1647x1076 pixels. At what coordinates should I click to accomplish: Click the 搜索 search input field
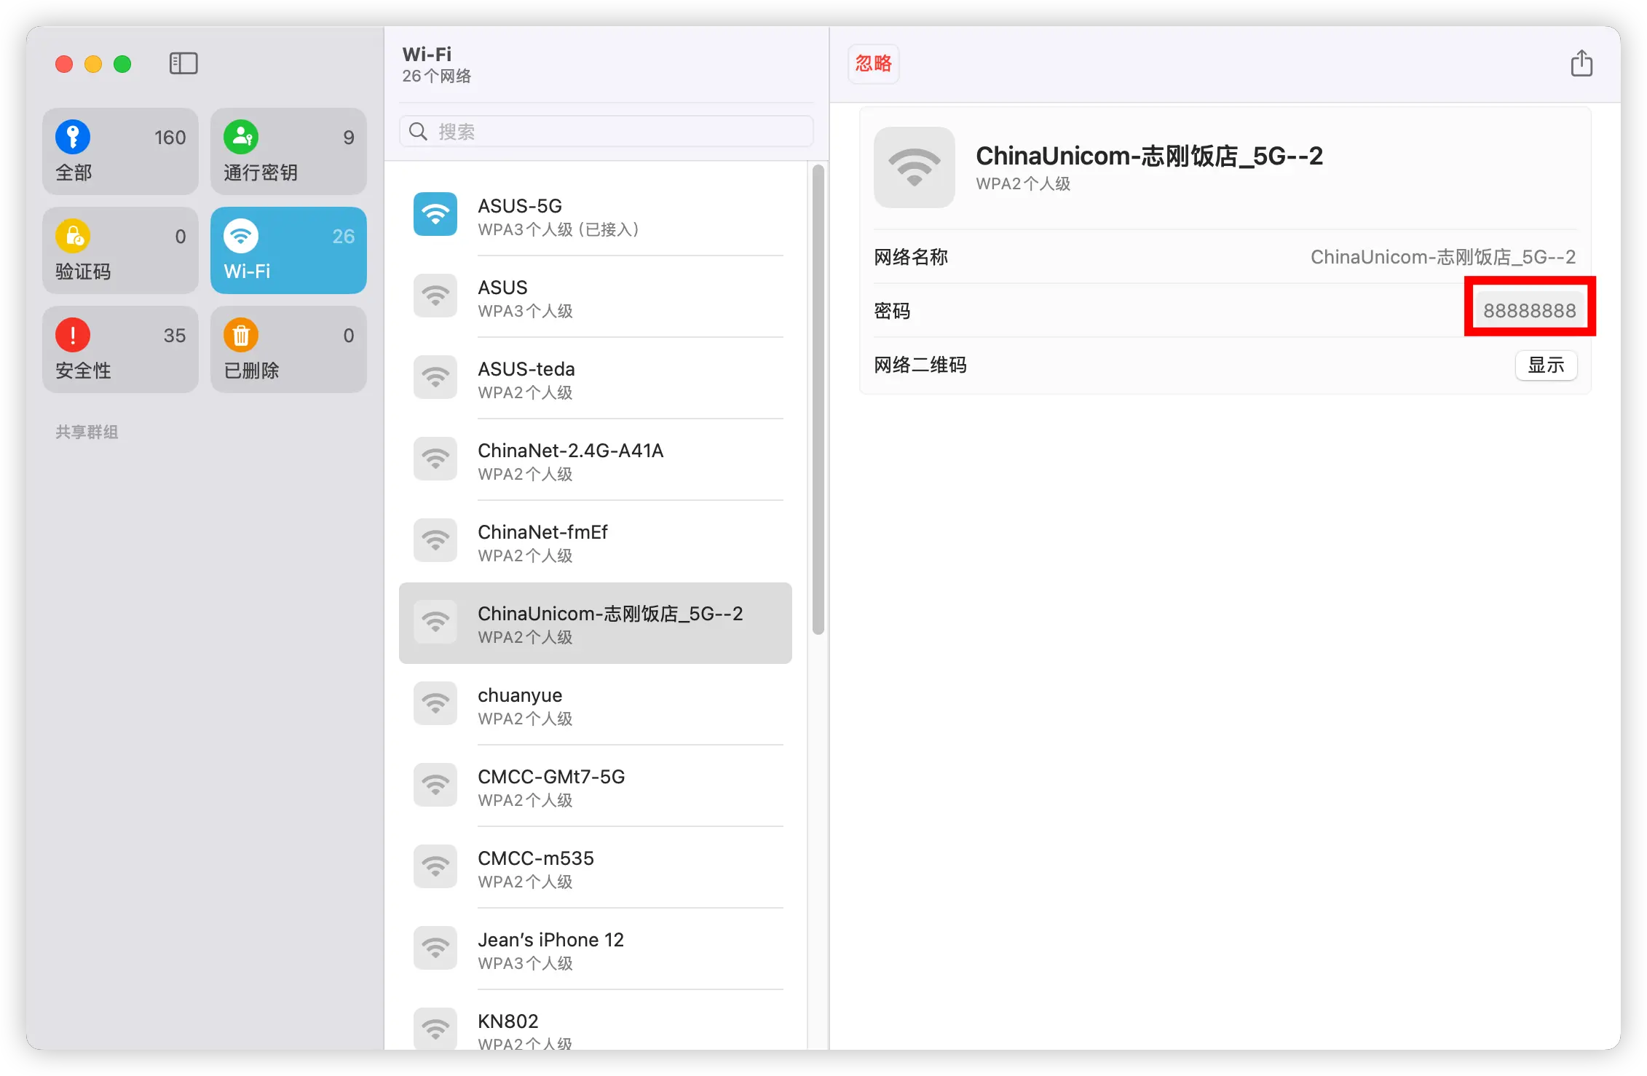pyautogui.click(x=606, y=131)
